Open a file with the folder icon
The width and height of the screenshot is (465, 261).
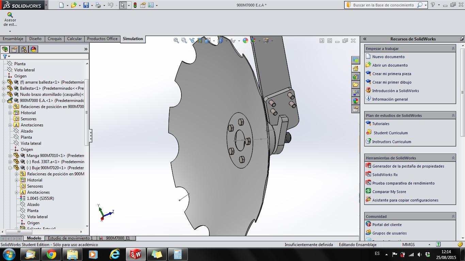click(x=74, y=5)
